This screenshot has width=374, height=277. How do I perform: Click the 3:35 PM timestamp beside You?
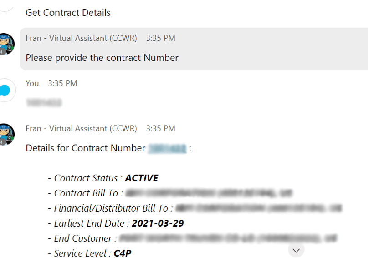point(62,83)
